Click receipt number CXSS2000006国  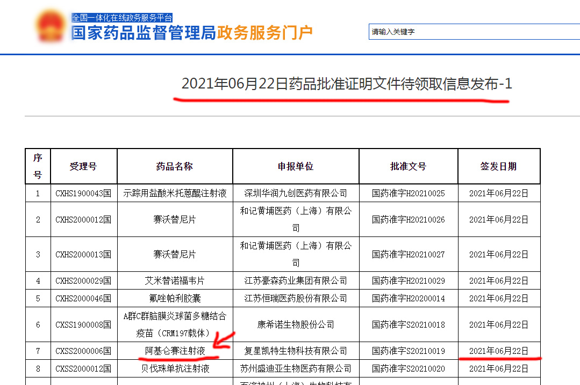click(x=83, y=351)
